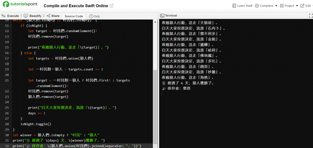Open the Share option

pyautogui.click(x=53, y=16)
